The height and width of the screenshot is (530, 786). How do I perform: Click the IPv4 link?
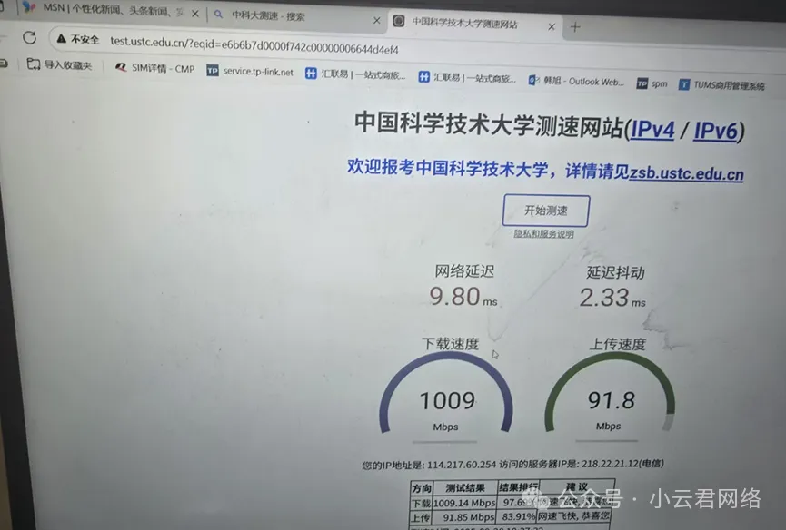point(652,130)
